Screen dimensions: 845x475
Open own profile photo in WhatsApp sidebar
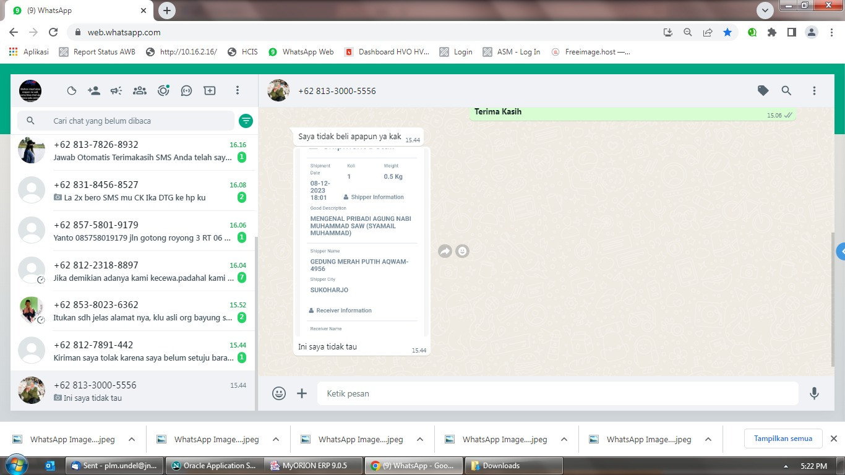click(x=30, y=91)
